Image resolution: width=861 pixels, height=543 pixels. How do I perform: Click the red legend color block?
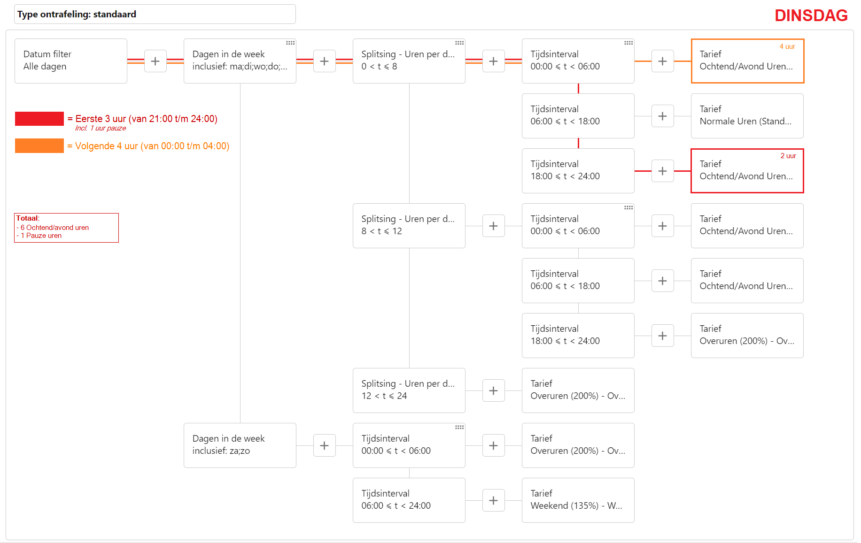(39, 119)
